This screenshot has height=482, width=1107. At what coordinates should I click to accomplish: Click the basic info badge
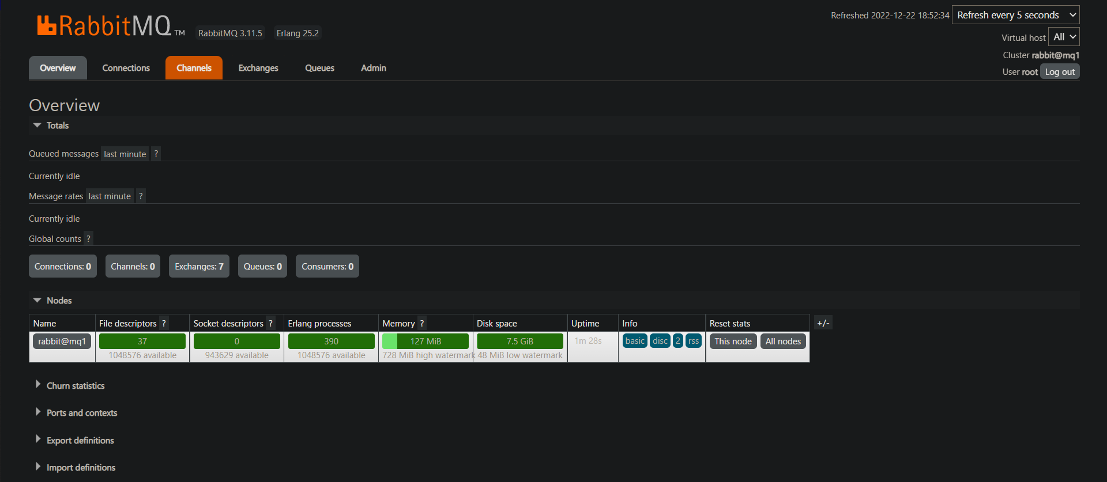635,340
